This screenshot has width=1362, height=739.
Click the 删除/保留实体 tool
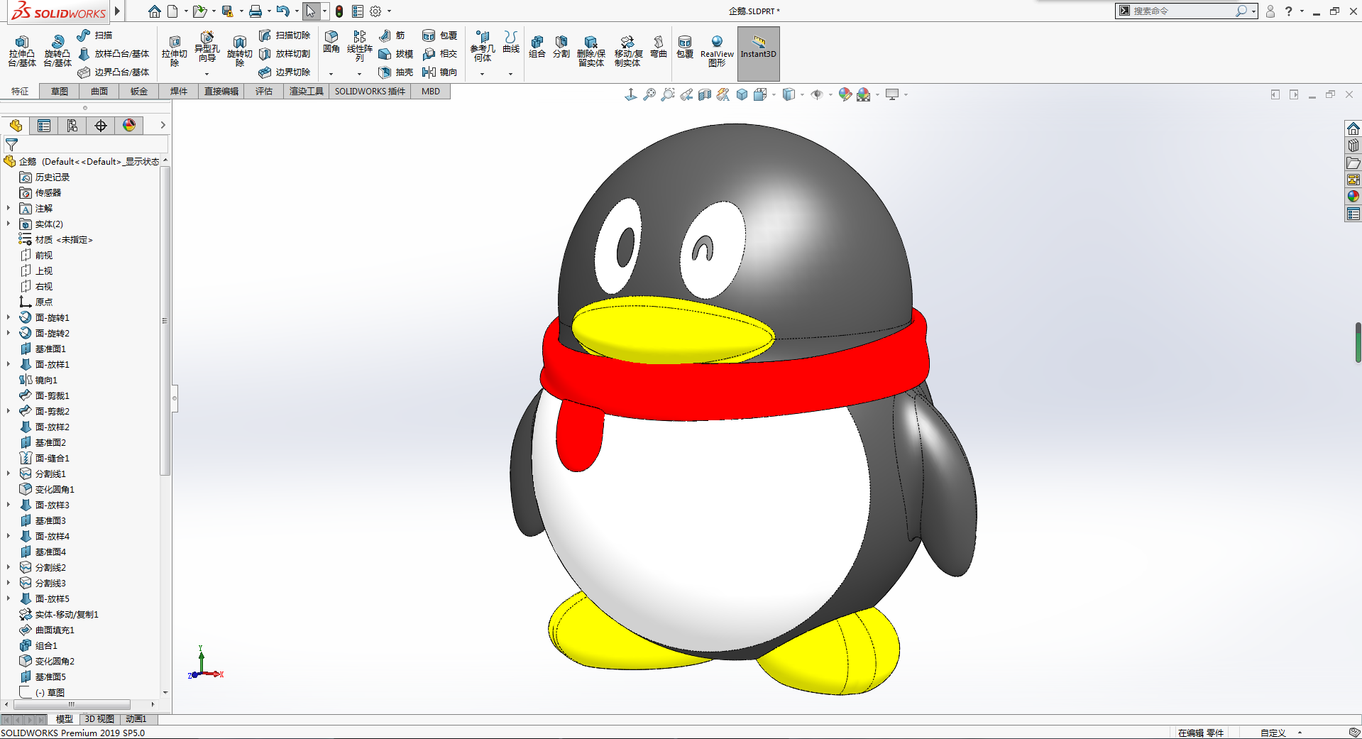591,51
